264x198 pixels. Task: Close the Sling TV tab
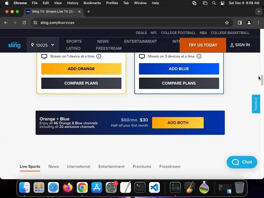pos(79,12)
